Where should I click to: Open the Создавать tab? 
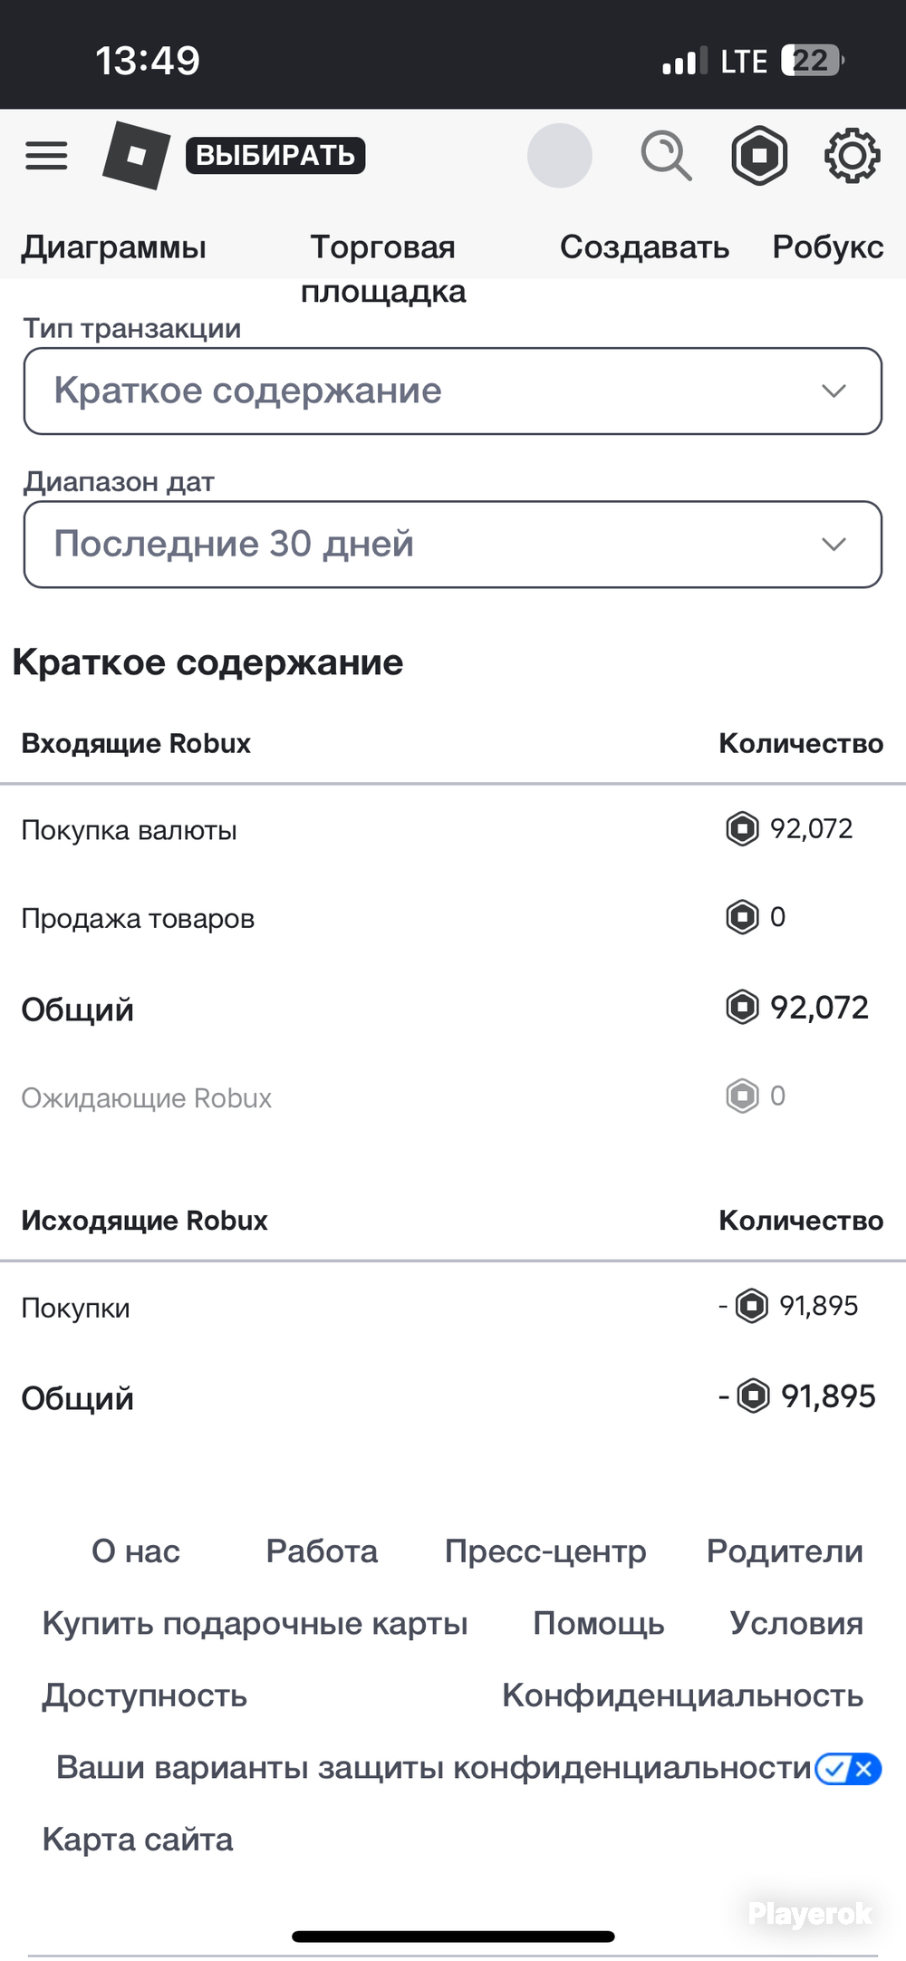tap(644, 247)
